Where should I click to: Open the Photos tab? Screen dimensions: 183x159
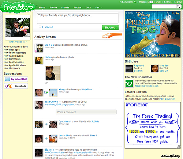point(78,8)
